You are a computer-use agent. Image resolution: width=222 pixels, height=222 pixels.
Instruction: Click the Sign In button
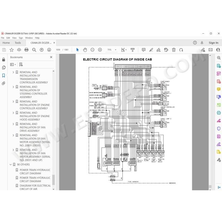(213, 43)
